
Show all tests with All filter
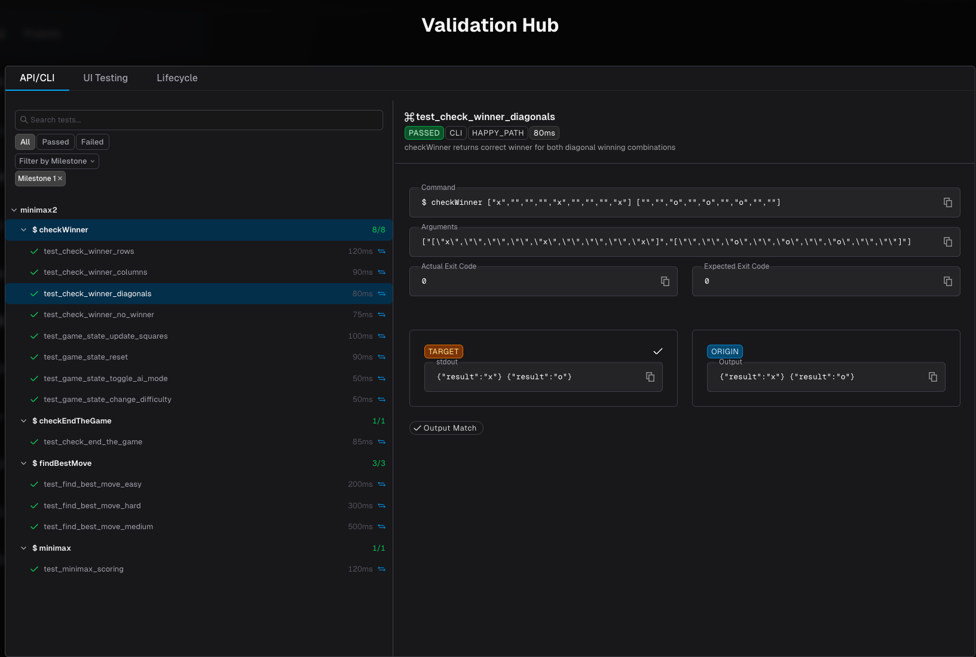tap(25, 142)
